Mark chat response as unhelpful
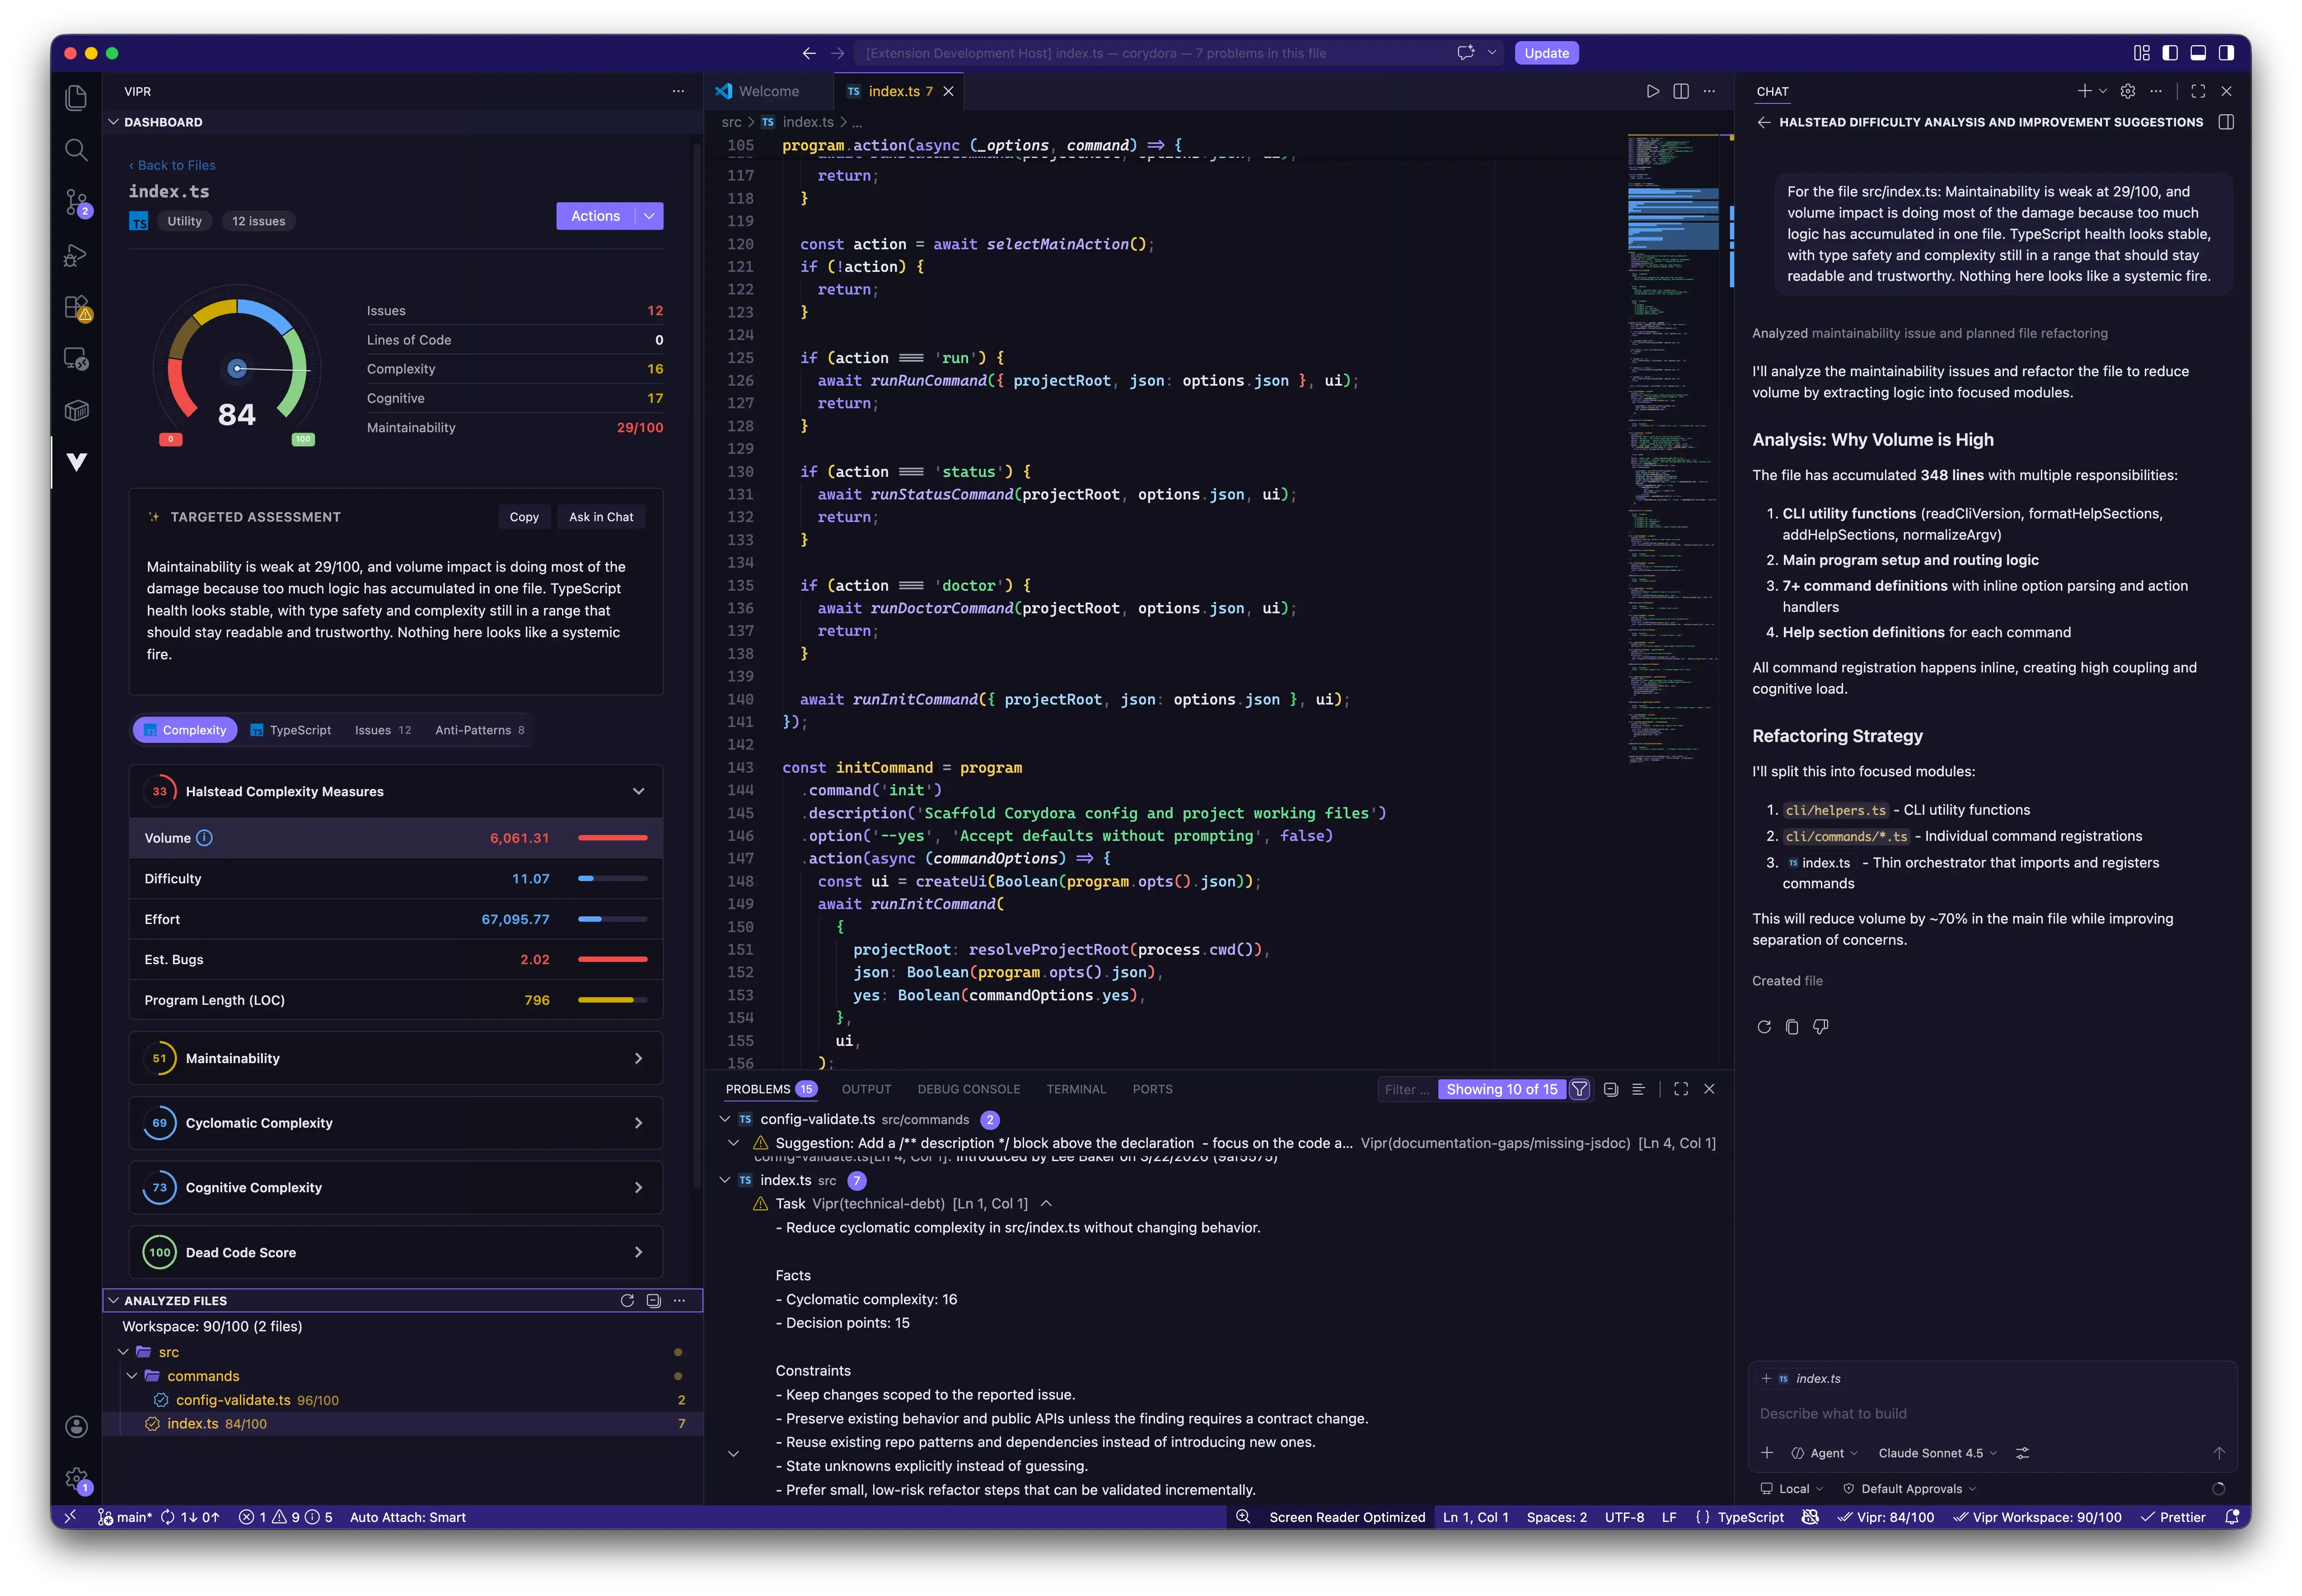The image size is (2302, 1596). [1820, 1027]
